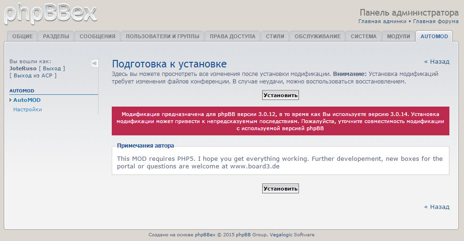Log out via the Выход из ACP link

[33, 75]
